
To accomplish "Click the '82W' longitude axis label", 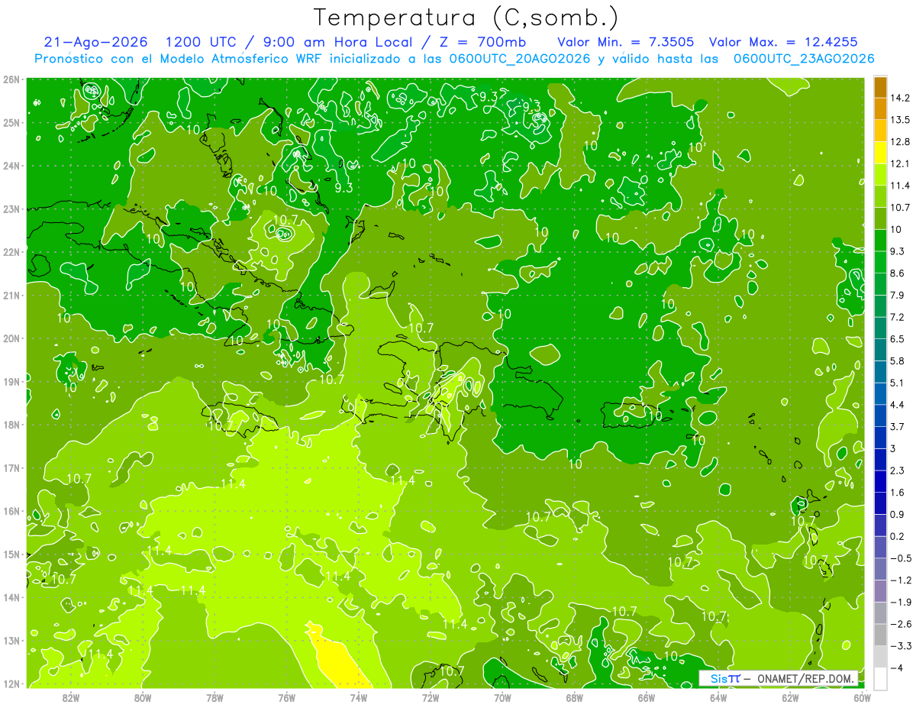I will (71, 697).
